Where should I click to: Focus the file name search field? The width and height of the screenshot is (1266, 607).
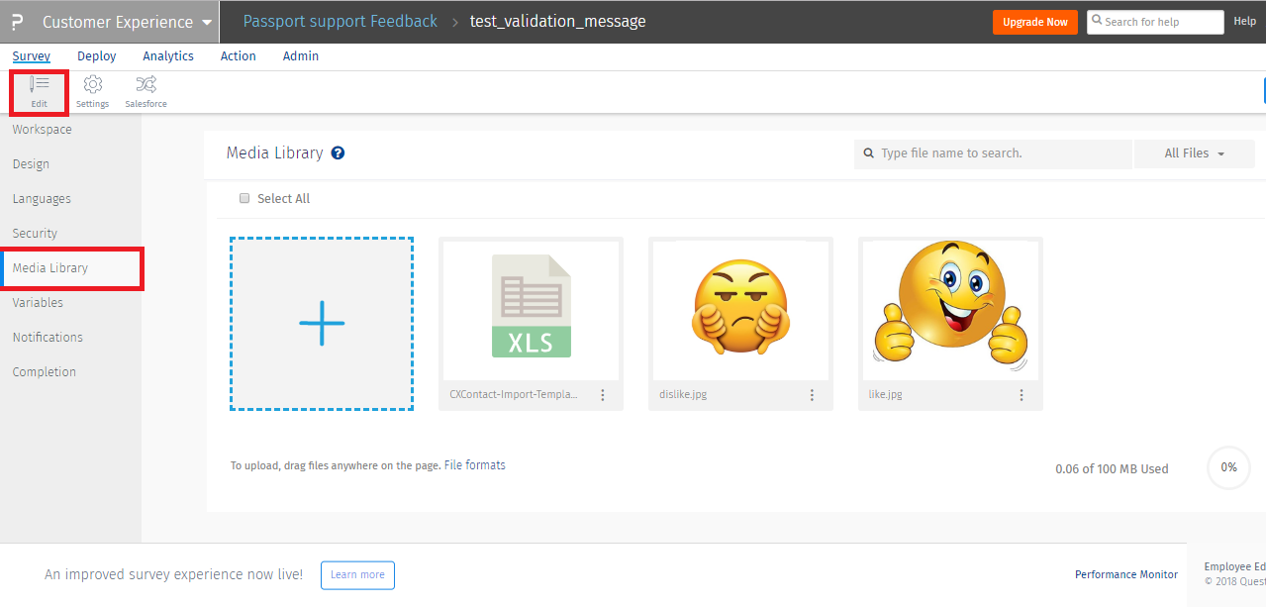(x=993, y=153)
